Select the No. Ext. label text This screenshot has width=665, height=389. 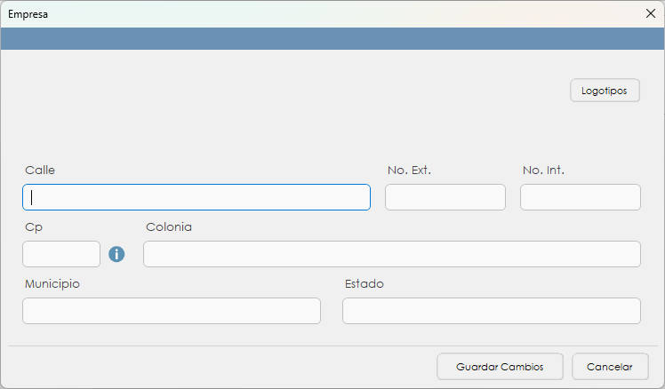tap(409, 170)
